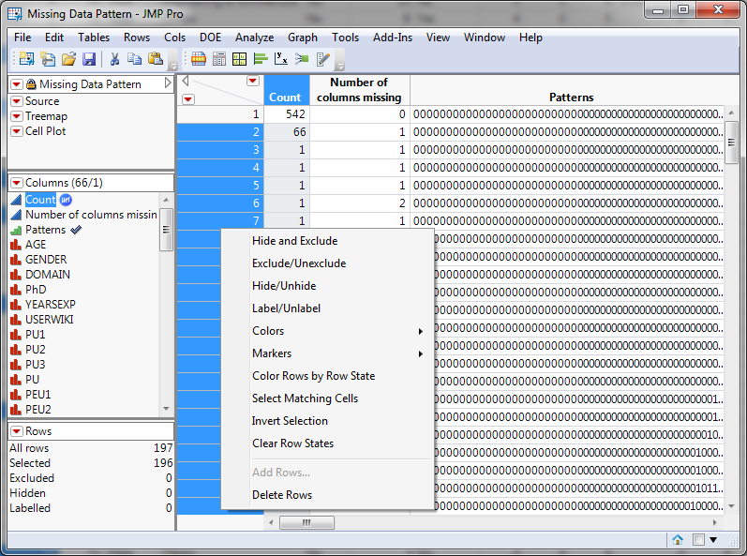Image resolution: width=747 pixels, height=556 pixels.
Task: Click the Paste clipboard icon
Action: point(156,59)
